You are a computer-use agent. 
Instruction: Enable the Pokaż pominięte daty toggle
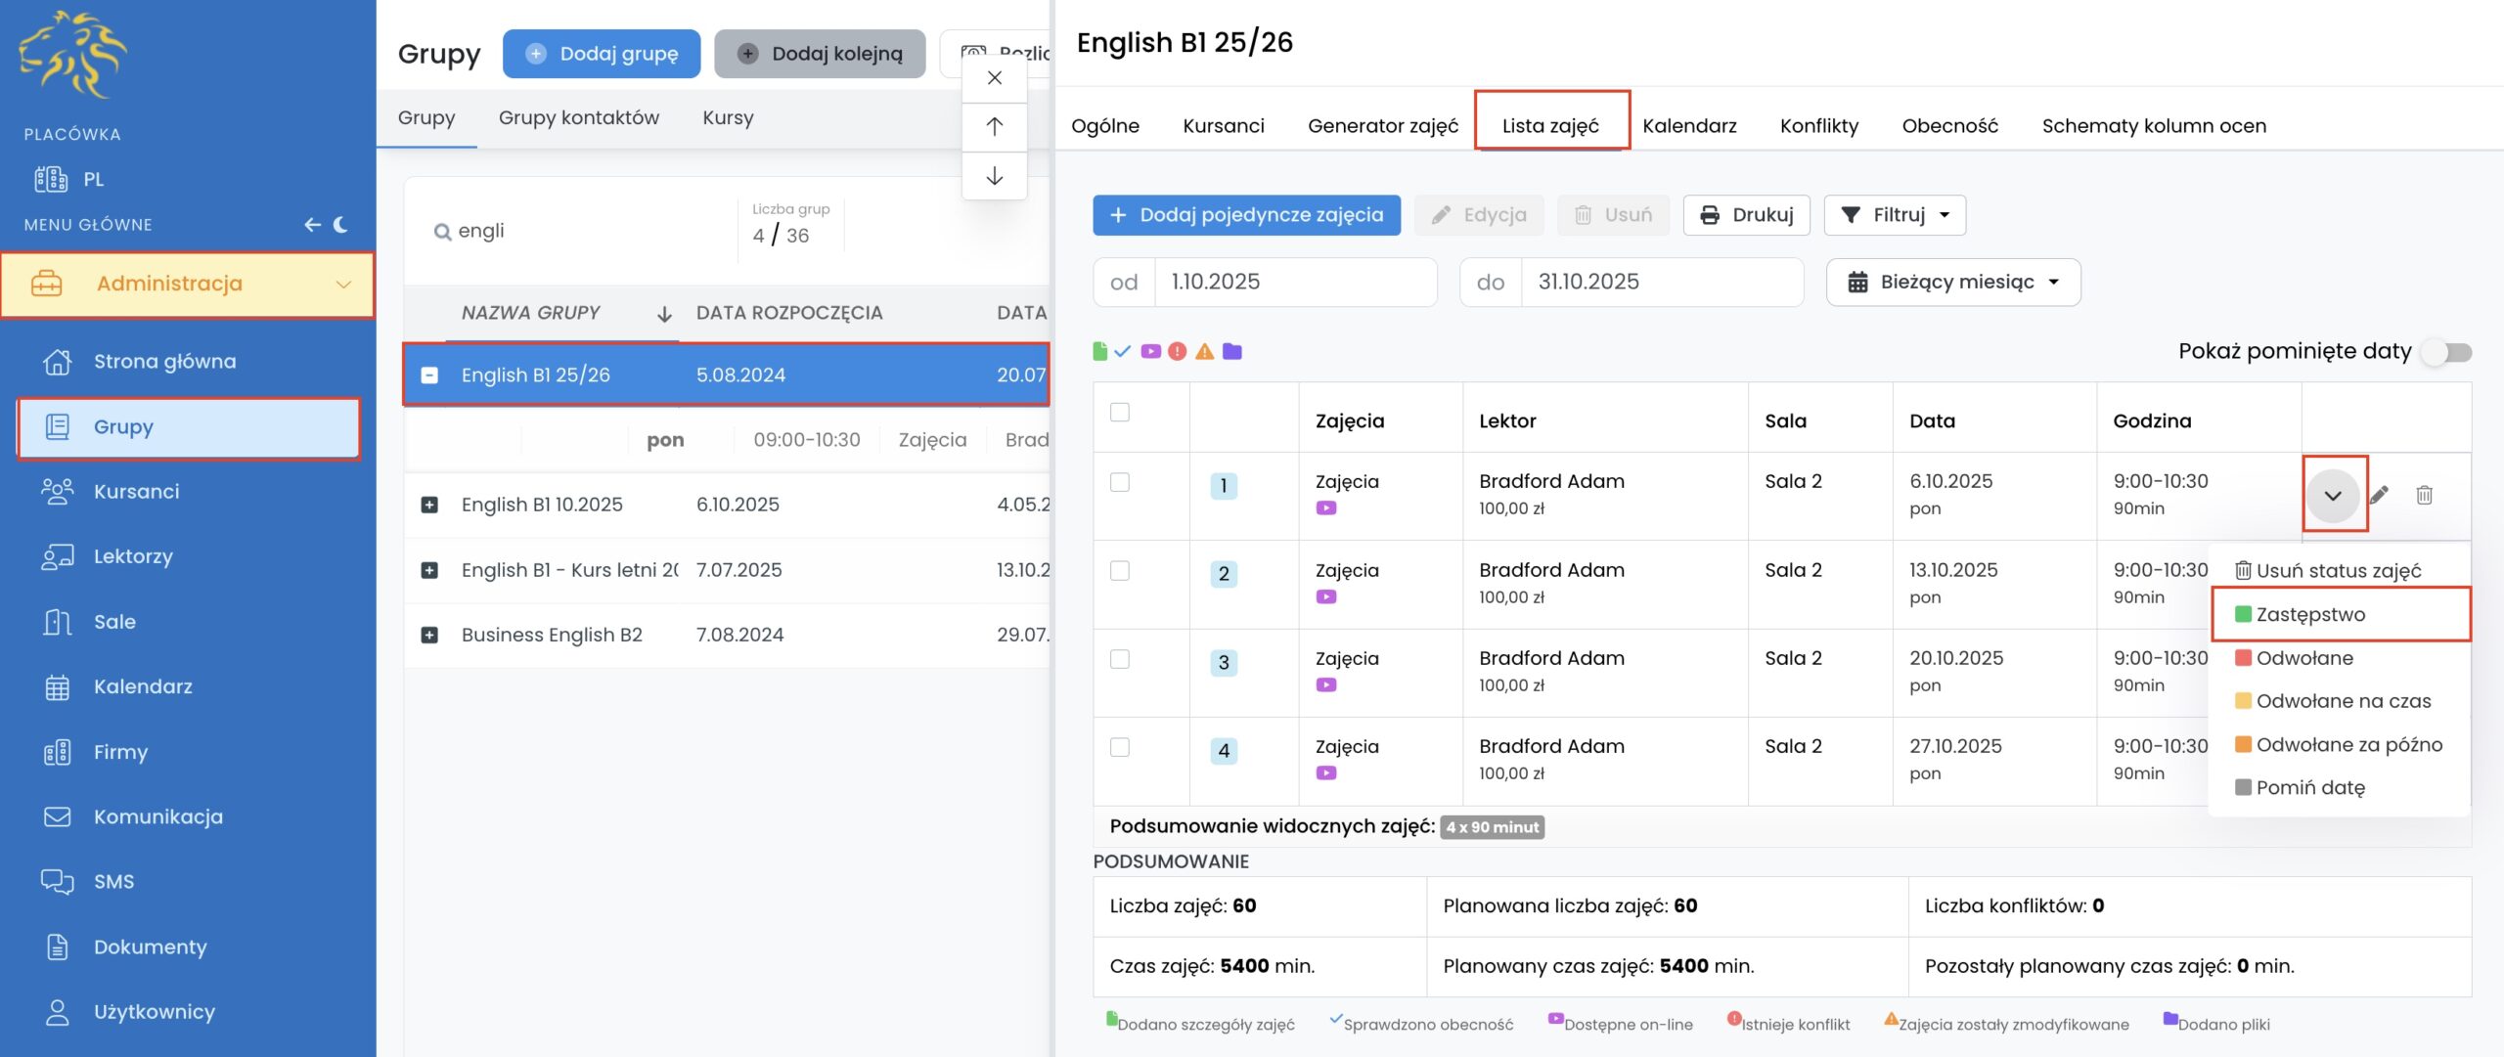pos(2446,352)
